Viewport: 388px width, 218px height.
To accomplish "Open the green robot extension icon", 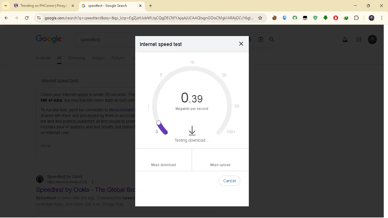I will [295, 18].
